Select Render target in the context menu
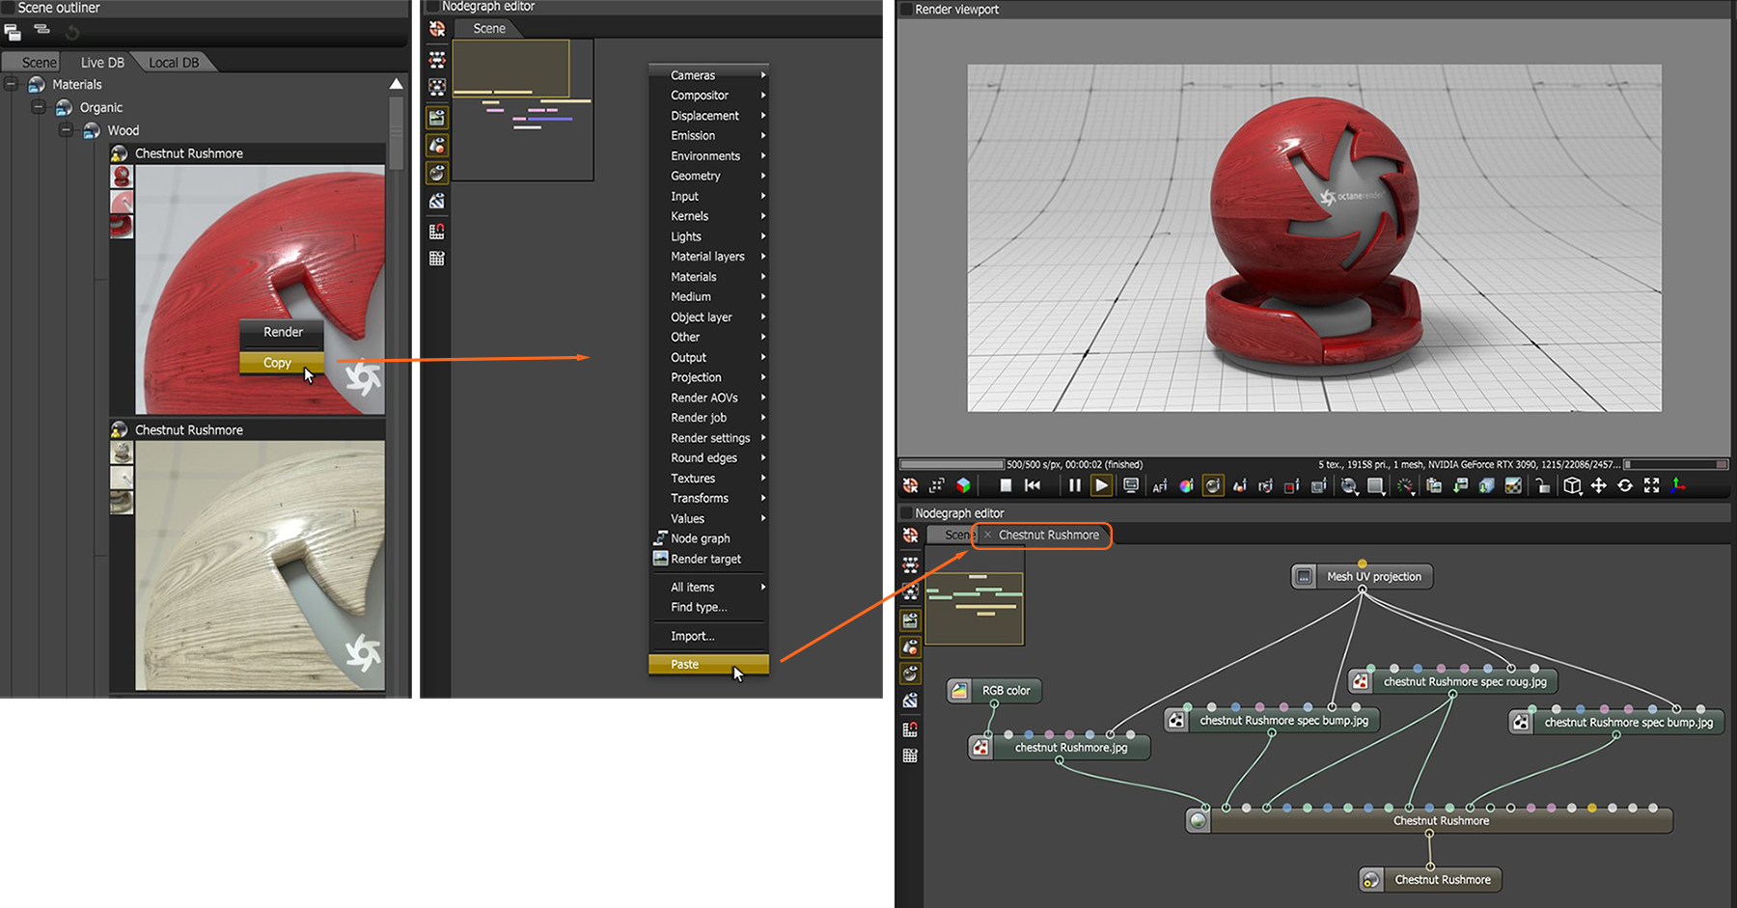Image resolution: width=1737 pixels, height=908 pixels. pos(708,559)
